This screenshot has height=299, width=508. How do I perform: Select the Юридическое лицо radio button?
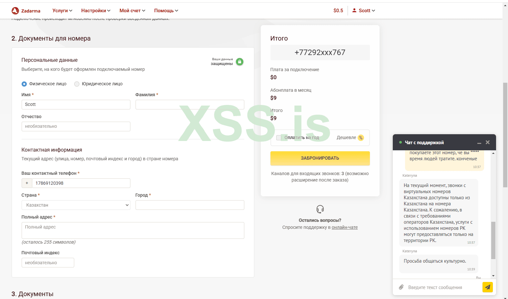click(x=77, y=84)
